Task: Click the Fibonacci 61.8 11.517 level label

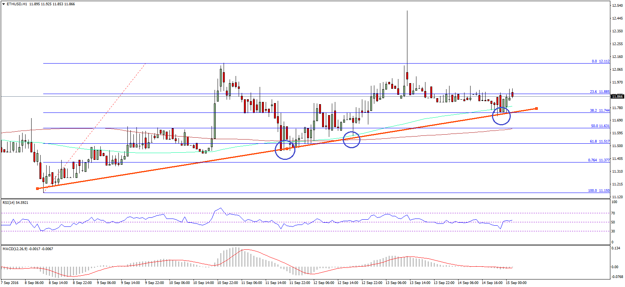Action: click(x=599, y=141)
